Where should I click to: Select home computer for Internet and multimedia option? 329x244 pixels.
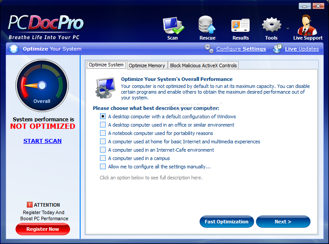click(180, 142)
